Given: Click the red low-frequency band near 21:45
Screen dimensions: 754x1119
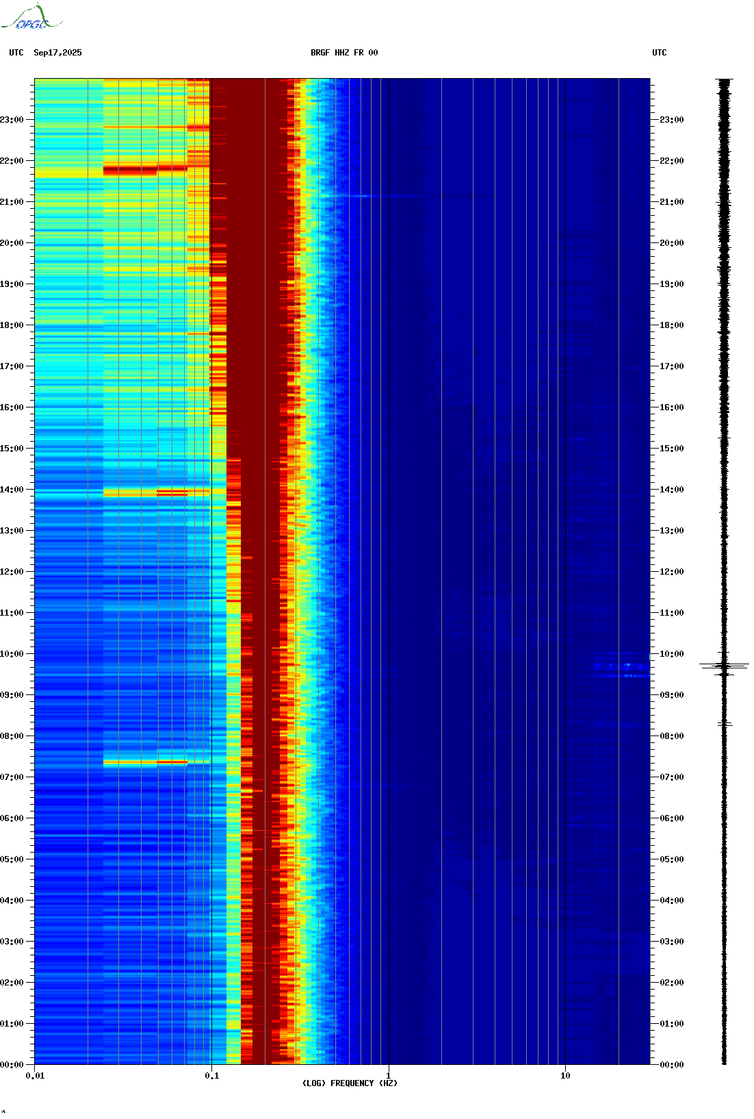Looking at the screenshot, I should [145, 169].
